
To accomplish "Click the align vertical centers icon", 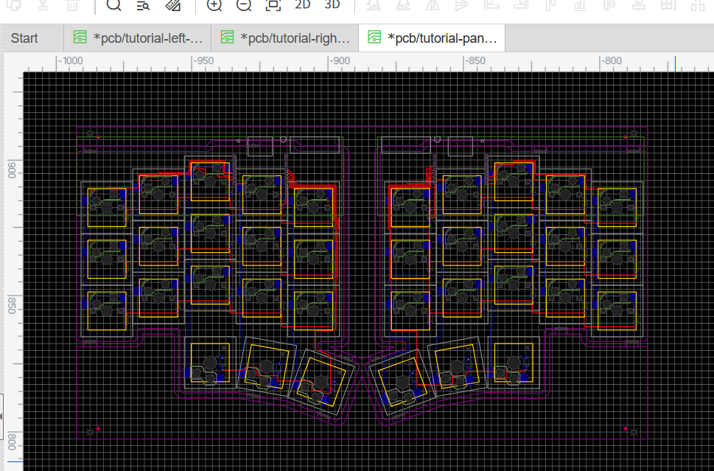I will point(638,5).
